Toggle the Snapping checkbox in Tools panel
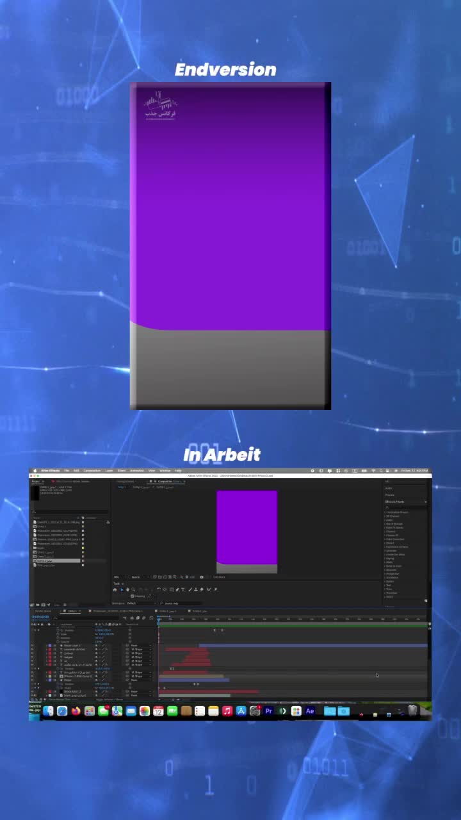Screen dimensions: 461x820 [133, 596]
